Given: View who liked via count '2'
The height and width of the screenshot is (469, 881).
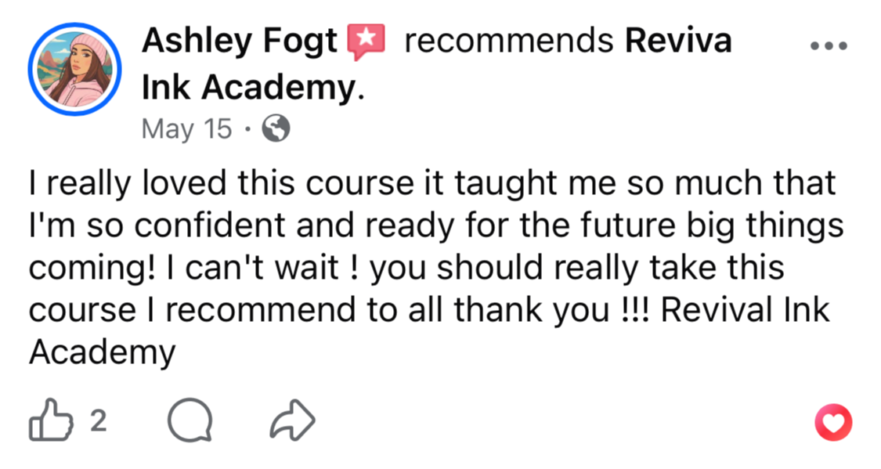Looking at the screenshot, I should (x=98, y=421).
